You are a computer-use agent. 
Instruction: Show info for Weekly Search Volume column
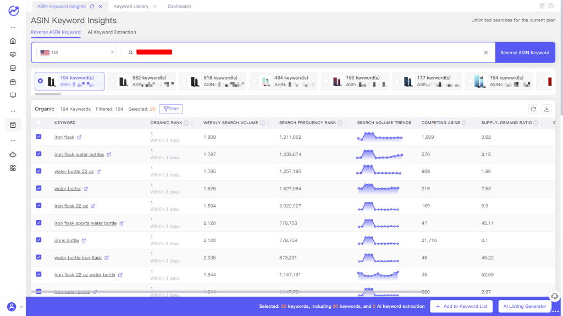262,123
